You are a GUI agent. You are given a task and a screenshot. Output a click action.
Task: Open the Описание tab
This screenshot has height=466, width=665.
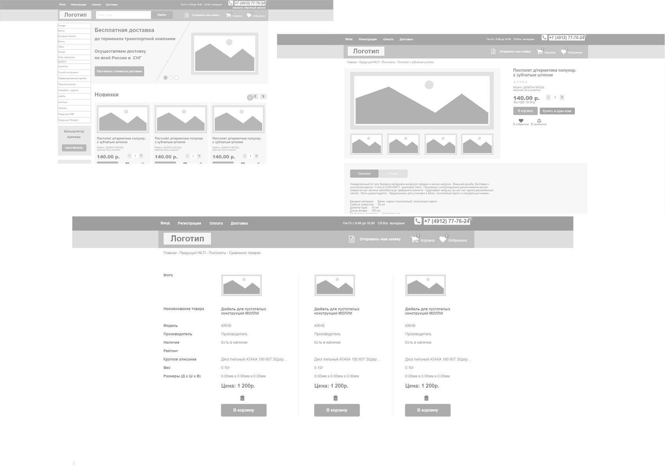pyautogui.click(x=364, y=173)
